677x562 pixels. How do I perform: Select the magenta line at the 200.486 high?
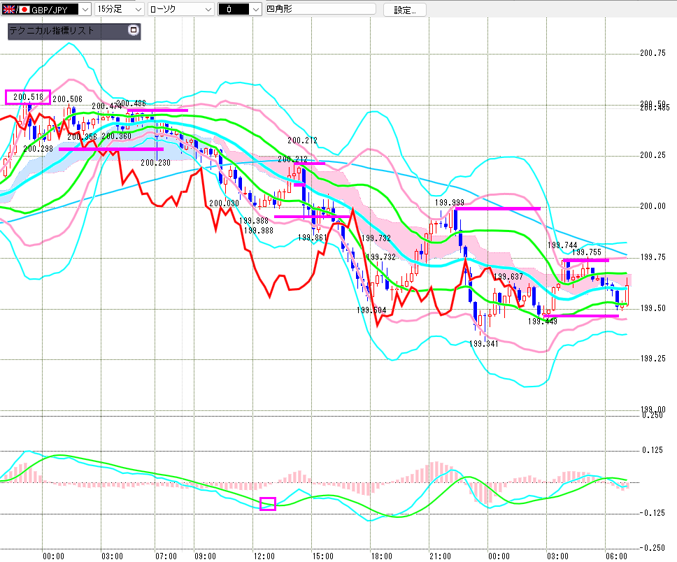click(x=157, y=110)
